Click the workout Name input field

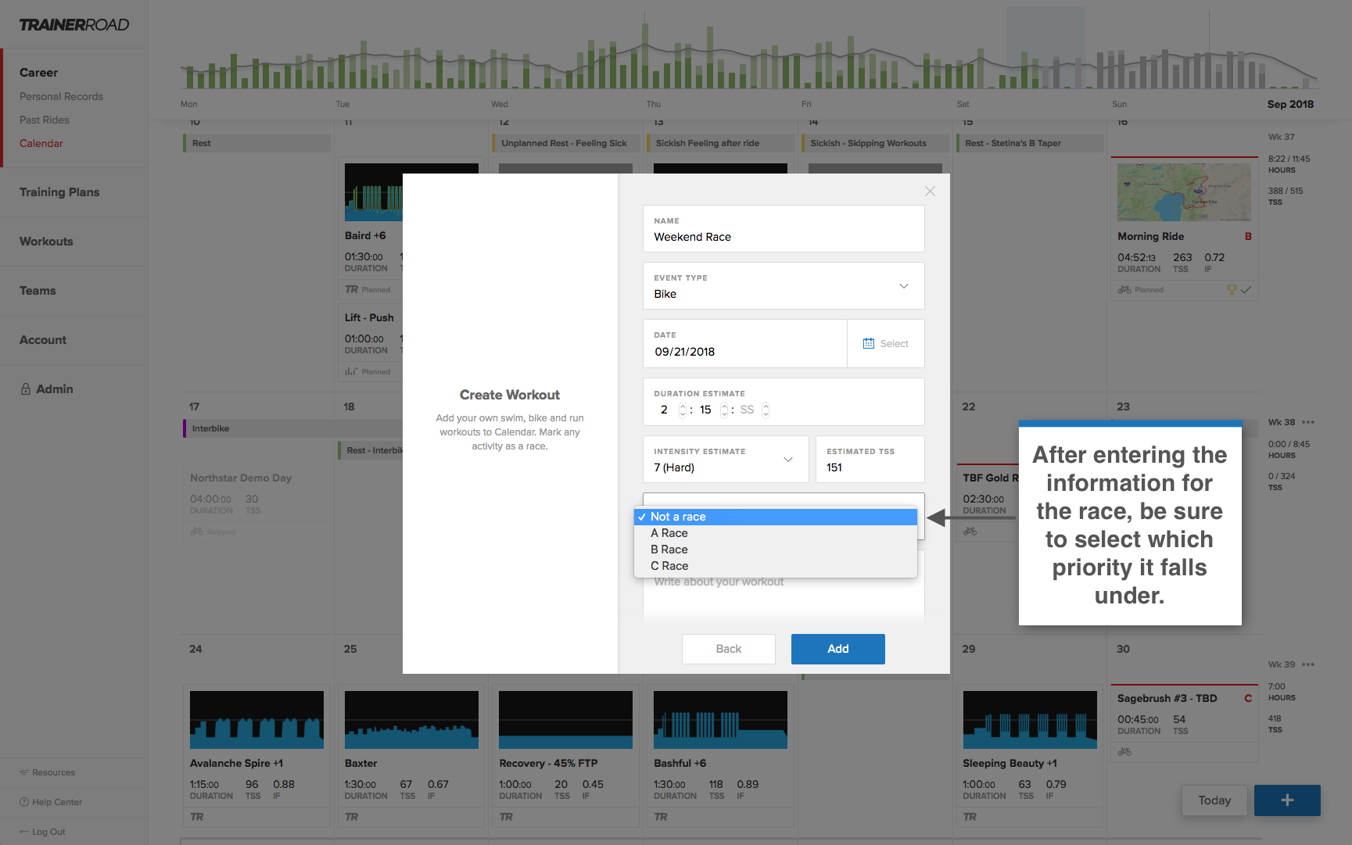click(784, 229)
